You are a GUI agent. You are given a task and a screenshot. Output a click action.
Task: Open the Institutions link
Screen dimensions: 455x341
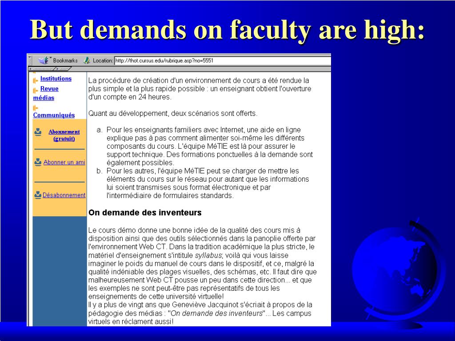(x=56, y=79)
